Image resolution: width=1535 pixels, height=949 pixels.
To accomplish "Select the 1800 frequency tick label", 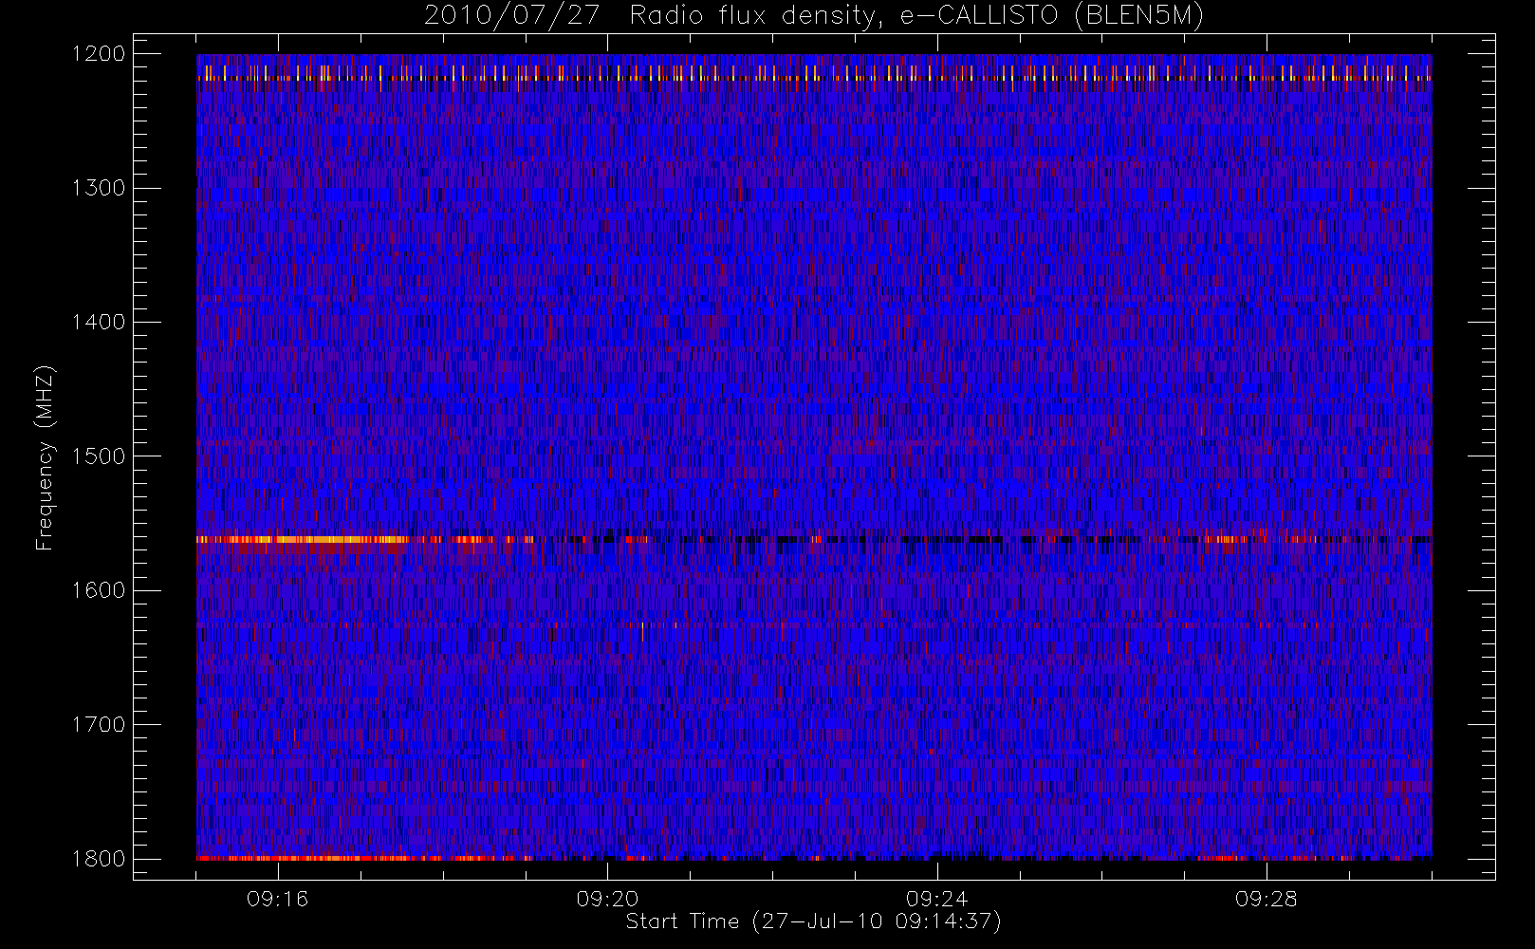I will coord(100,859).
